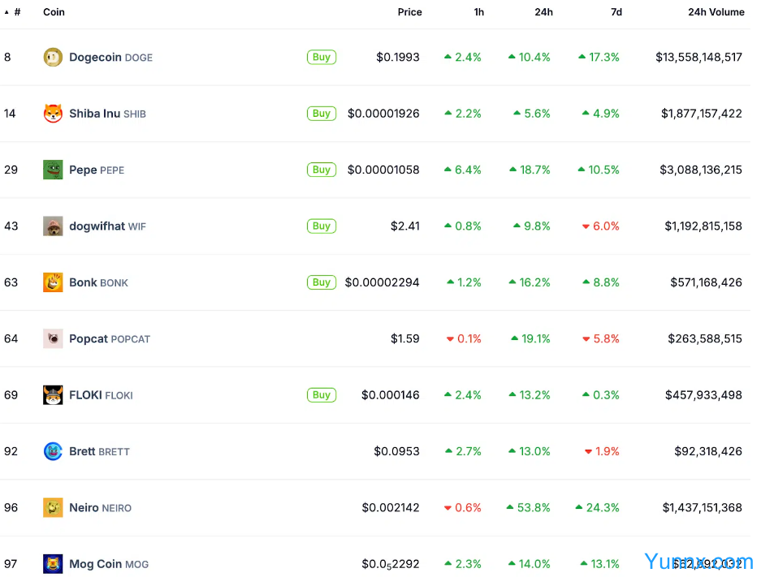
Task: Buy FLOKI with the Buy button
Action: [x=322, y=394]
